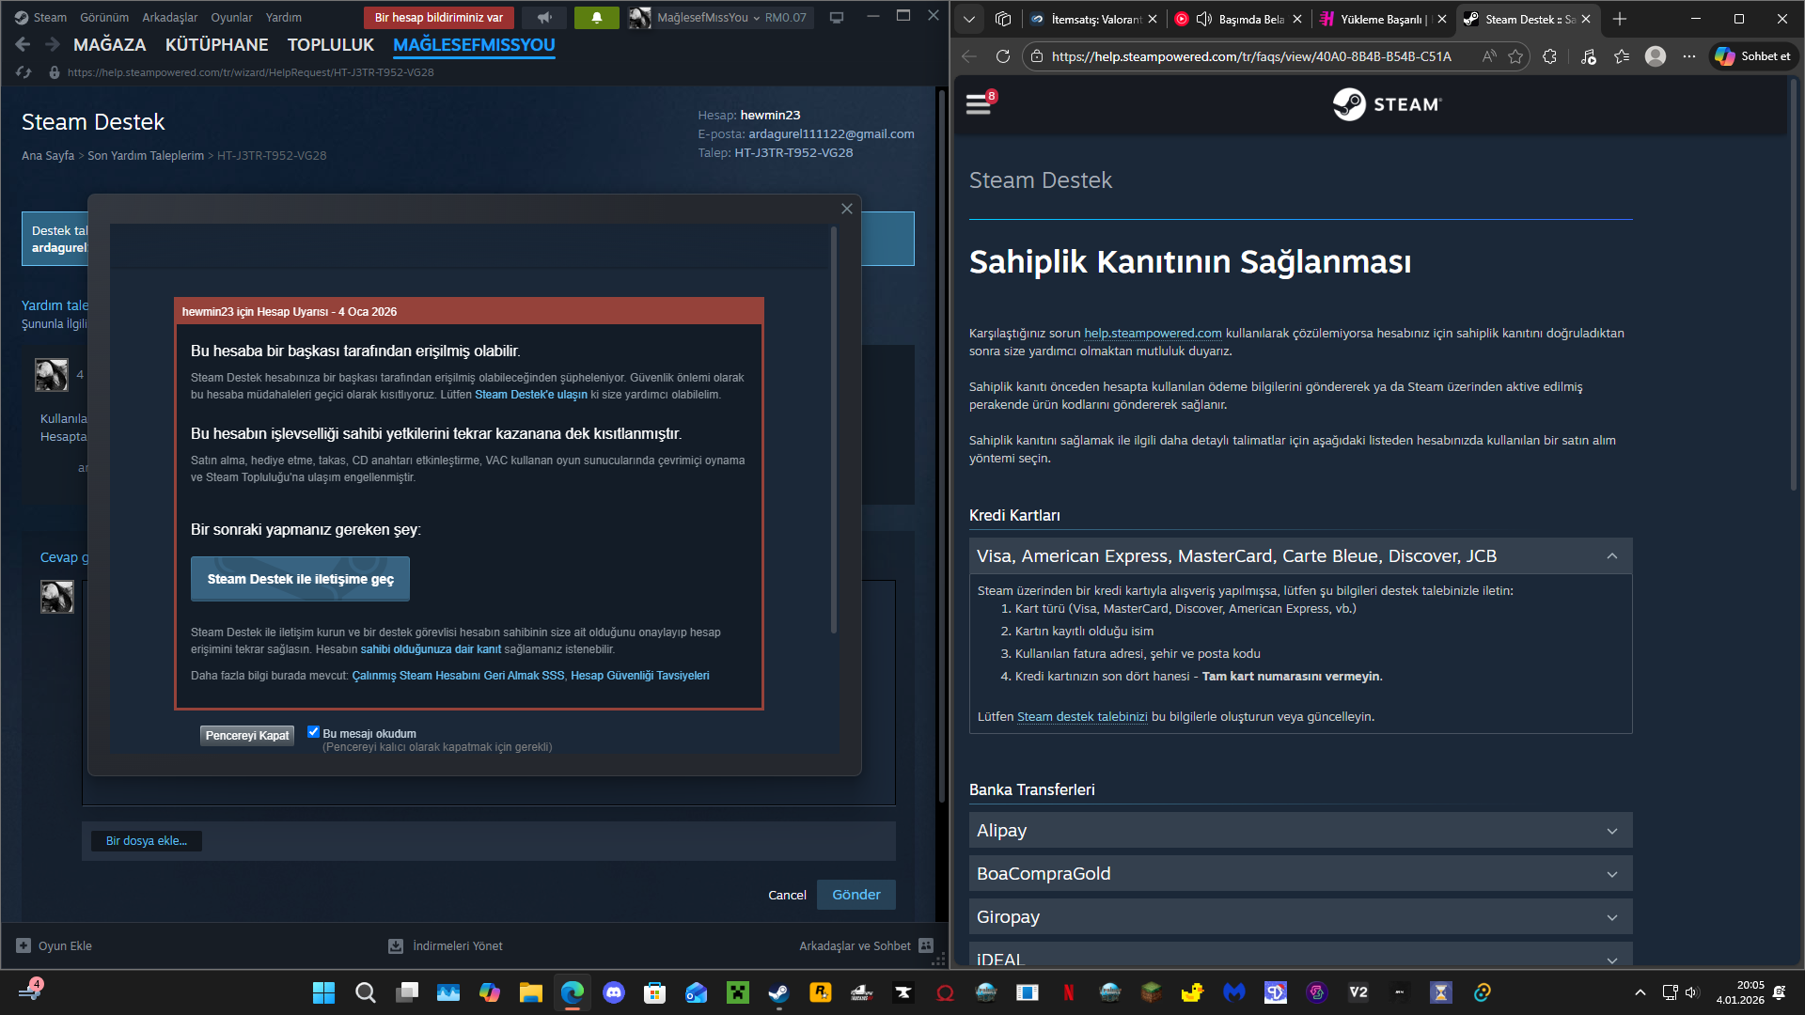Reload the Steam client help page

[x=24, y=72]
